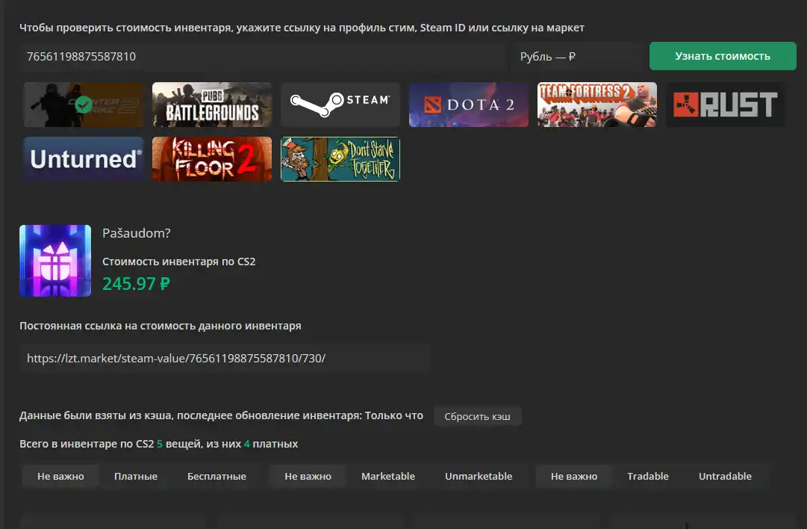
Task: Pick the Unturned game tile
Action: pos(84,158)
